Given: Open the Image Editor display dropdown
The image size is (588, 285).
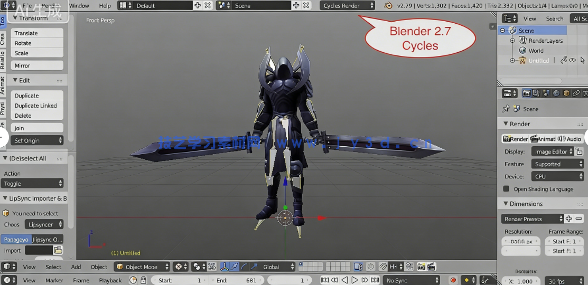Looking at the screenshot, I should (553, 151).
